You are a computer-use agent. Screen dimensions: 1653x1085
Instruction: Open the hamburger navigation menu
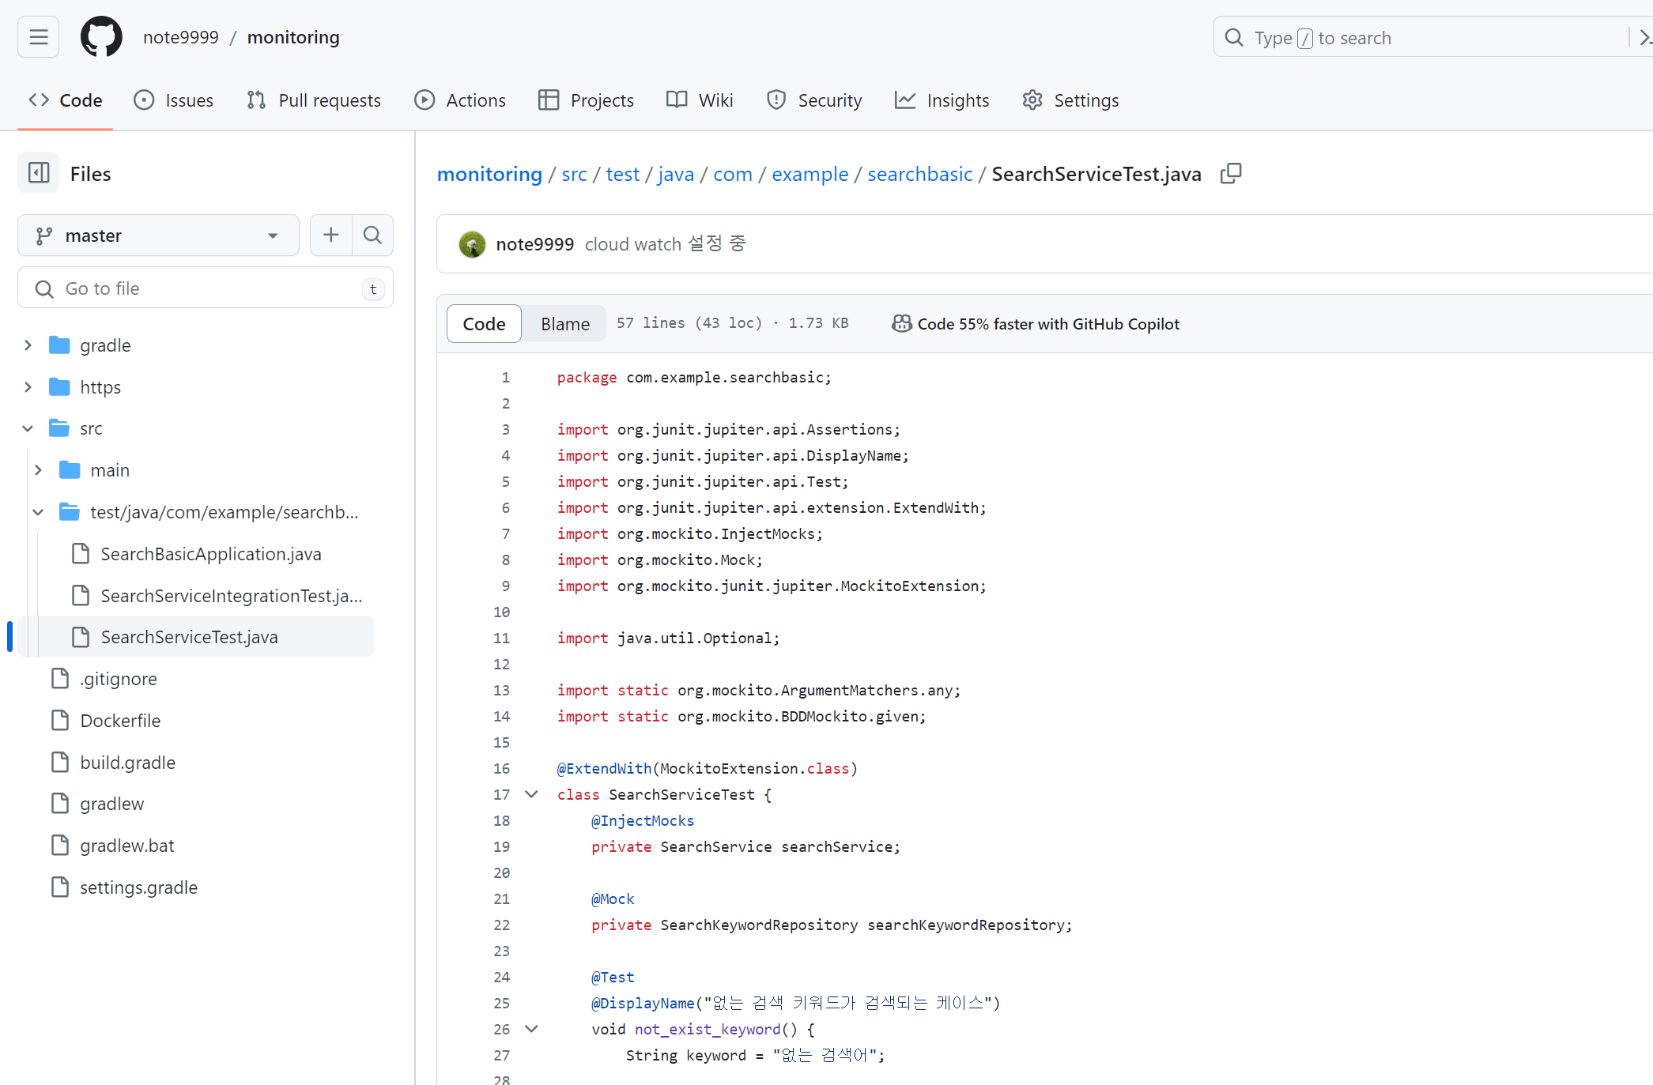38,37
